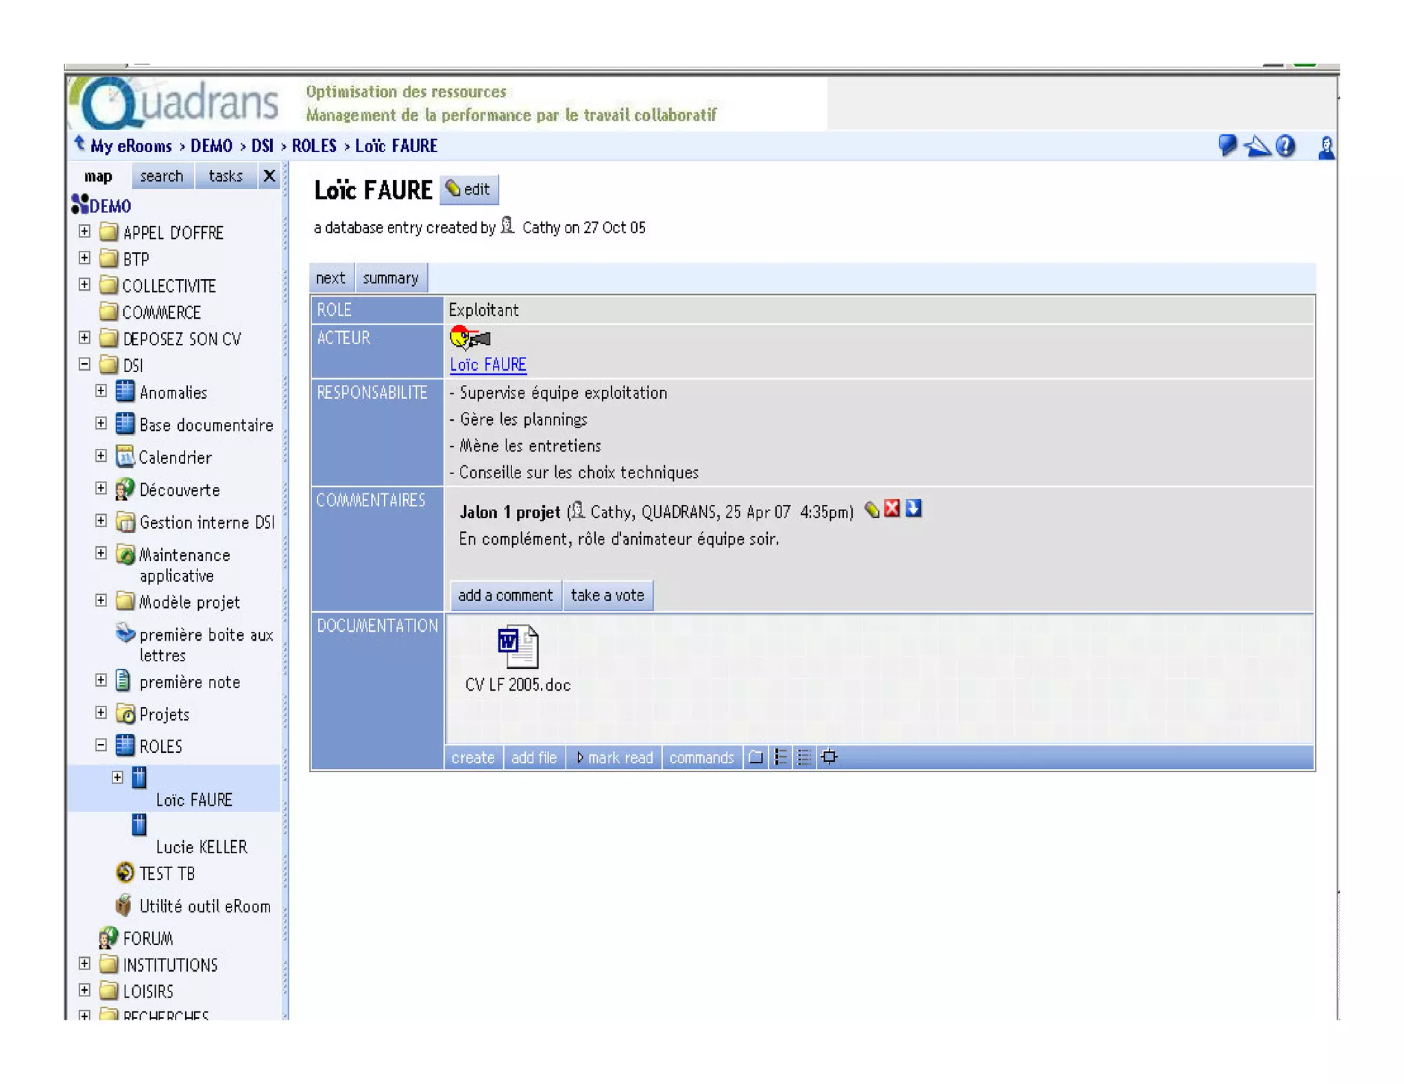Expand the APPEL D'OFFRE folder
Image resolution: width=1404 pixels, height=1084 pixels.
click(x=84, y=232)
